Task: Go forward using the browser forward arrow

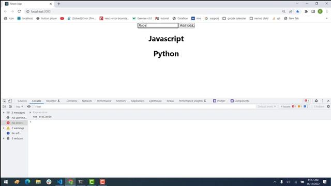Action: click(x=12, y=11)
